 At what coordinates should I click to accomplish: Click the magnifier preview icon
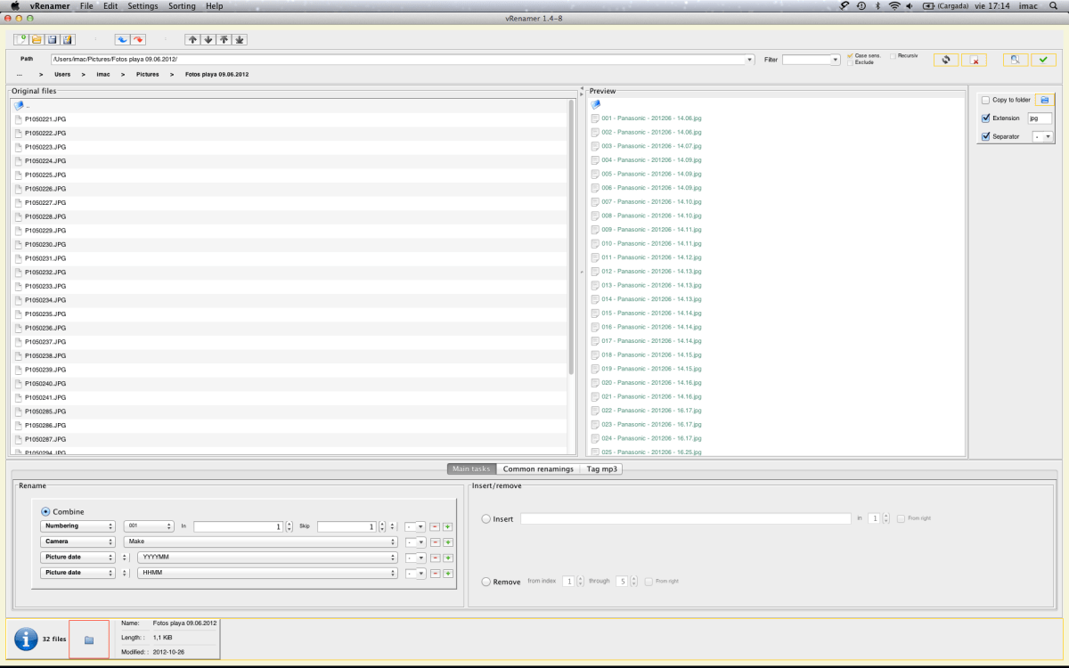click(1015, 60)
